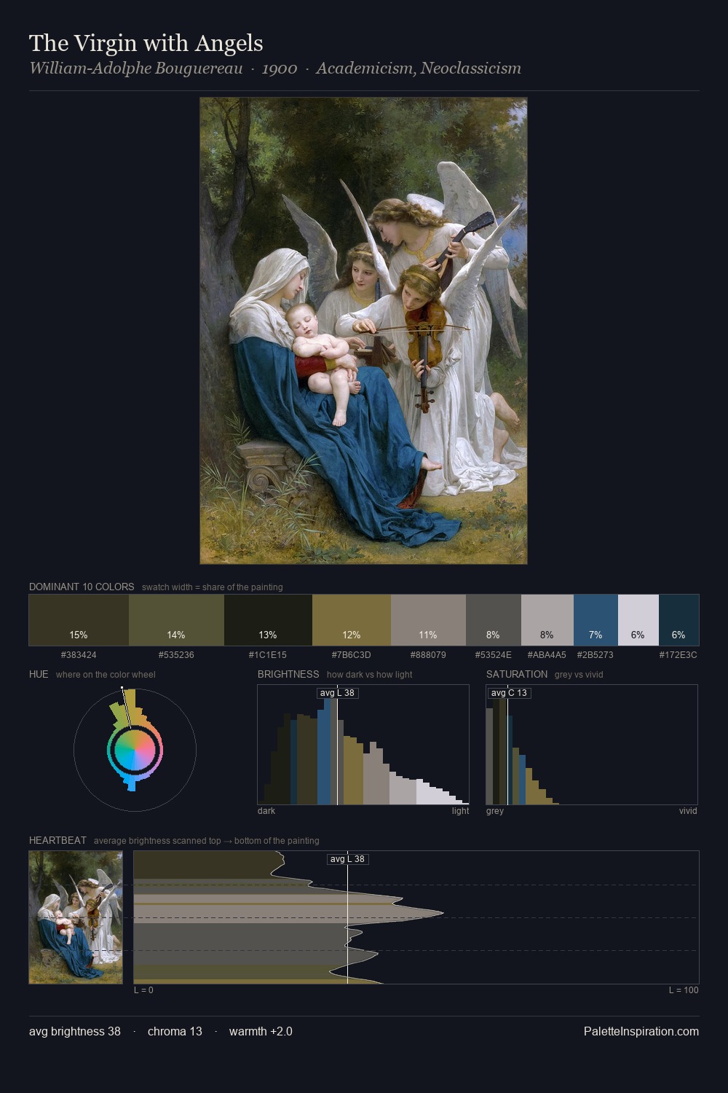
Task: Click the avg C 13 label in Saturation chart
Action: (x=509, y=693)
